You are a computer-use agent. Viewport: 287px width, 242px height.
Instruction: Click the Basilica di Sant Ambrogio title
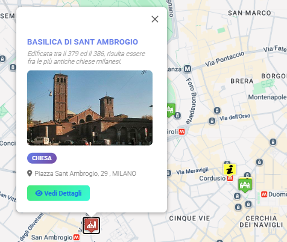pyautogui.click(x=83, y=42)
